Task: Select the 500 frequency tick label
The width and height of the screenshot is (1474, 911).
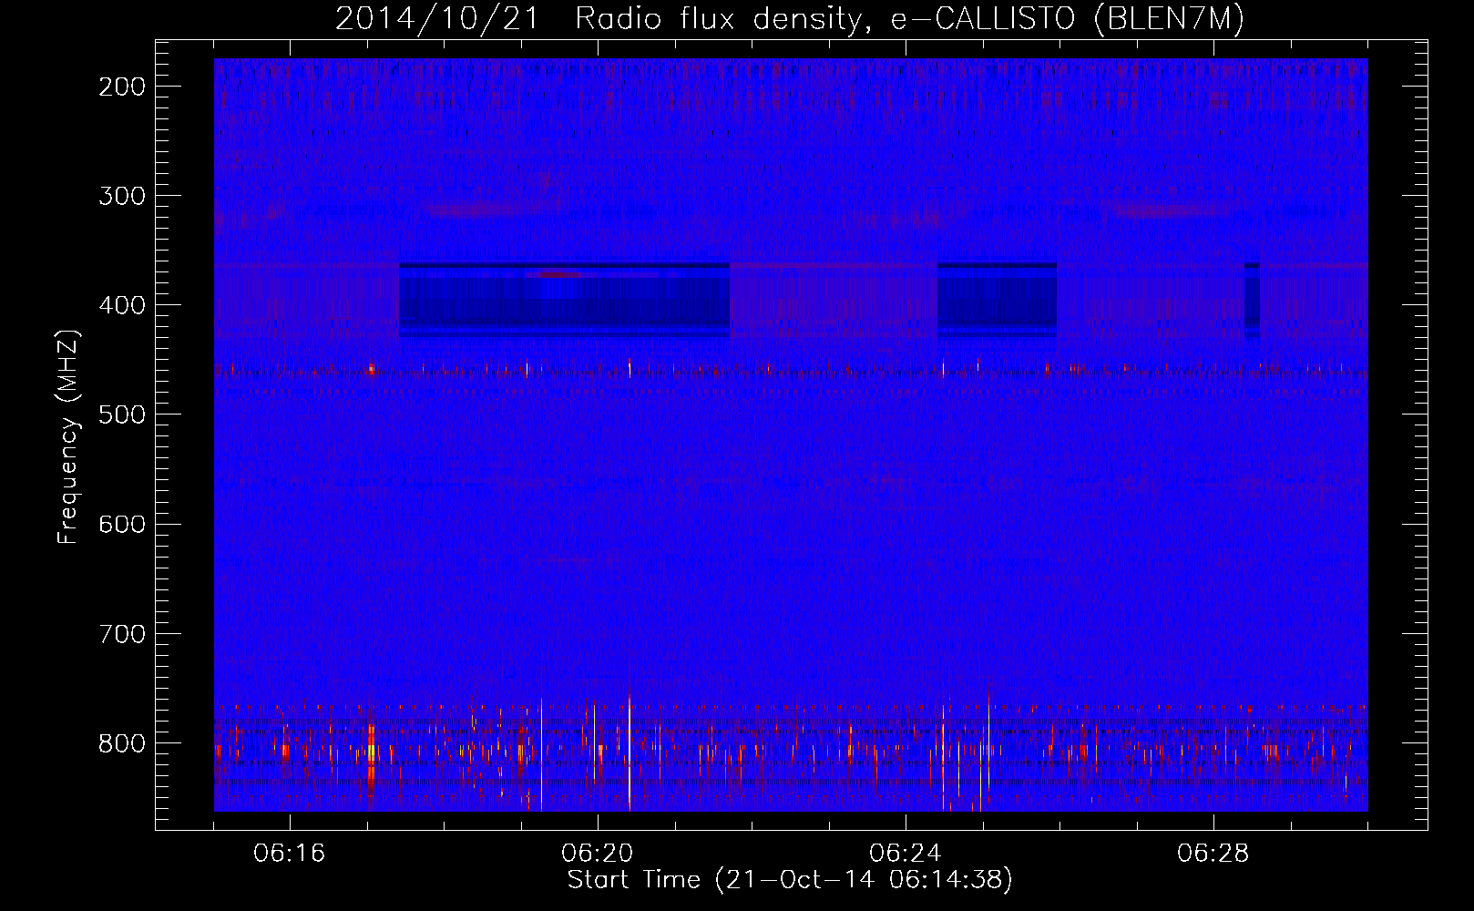Action: coord(121,415)
